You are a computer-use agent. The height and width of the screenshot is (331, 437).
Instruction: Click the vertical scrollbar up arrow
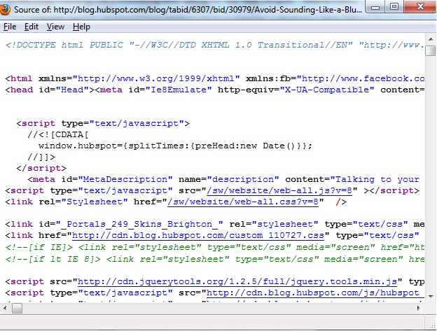point(429,41)
